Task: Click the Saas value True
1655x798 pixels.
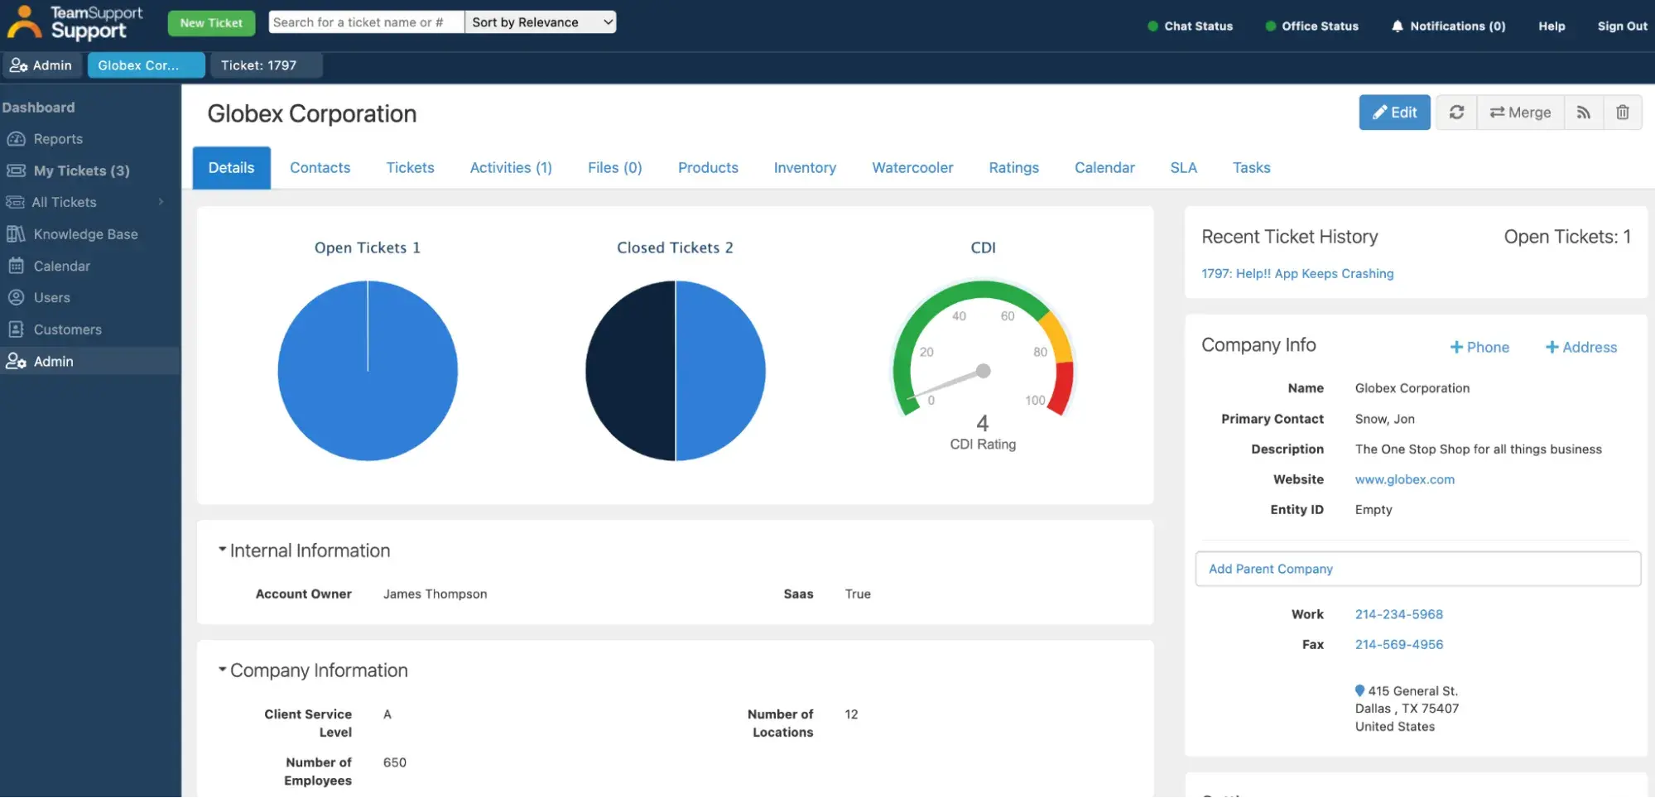Action: tap(857, 594)
